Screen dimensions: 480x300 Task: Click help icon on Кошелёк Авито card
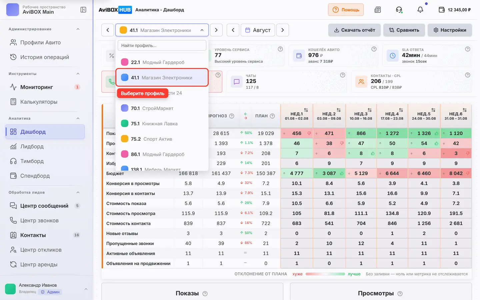(x=374, y=49)
